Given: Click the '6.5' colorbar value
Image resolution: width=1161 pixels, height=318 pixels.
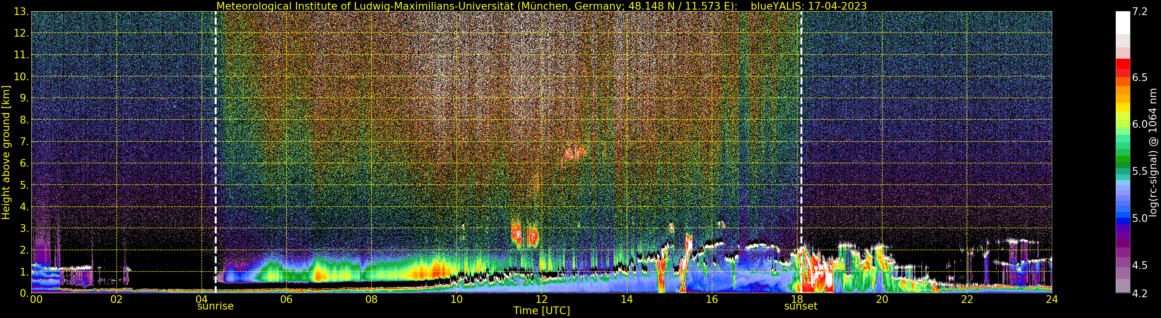Looking at the screenshot, I should 1140,77.
